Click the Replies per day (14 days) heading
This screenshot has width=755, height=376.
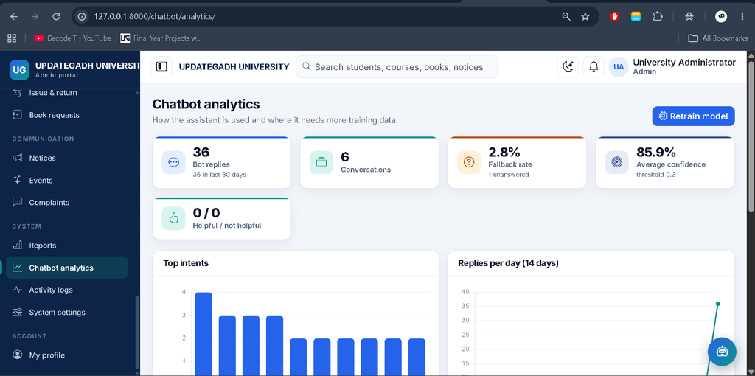tap(508, 263)
